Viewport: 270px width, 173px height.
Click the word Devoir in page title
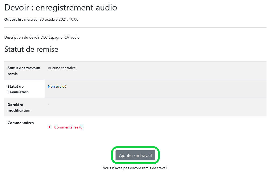click(x=17, y=8)
